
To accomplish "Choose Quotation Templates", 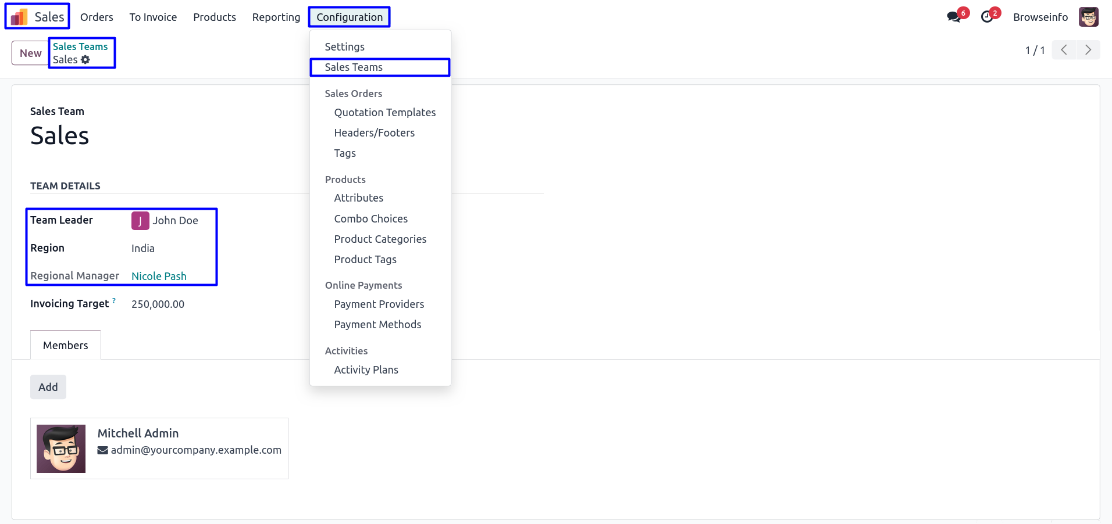I will (x=380, y=113).
